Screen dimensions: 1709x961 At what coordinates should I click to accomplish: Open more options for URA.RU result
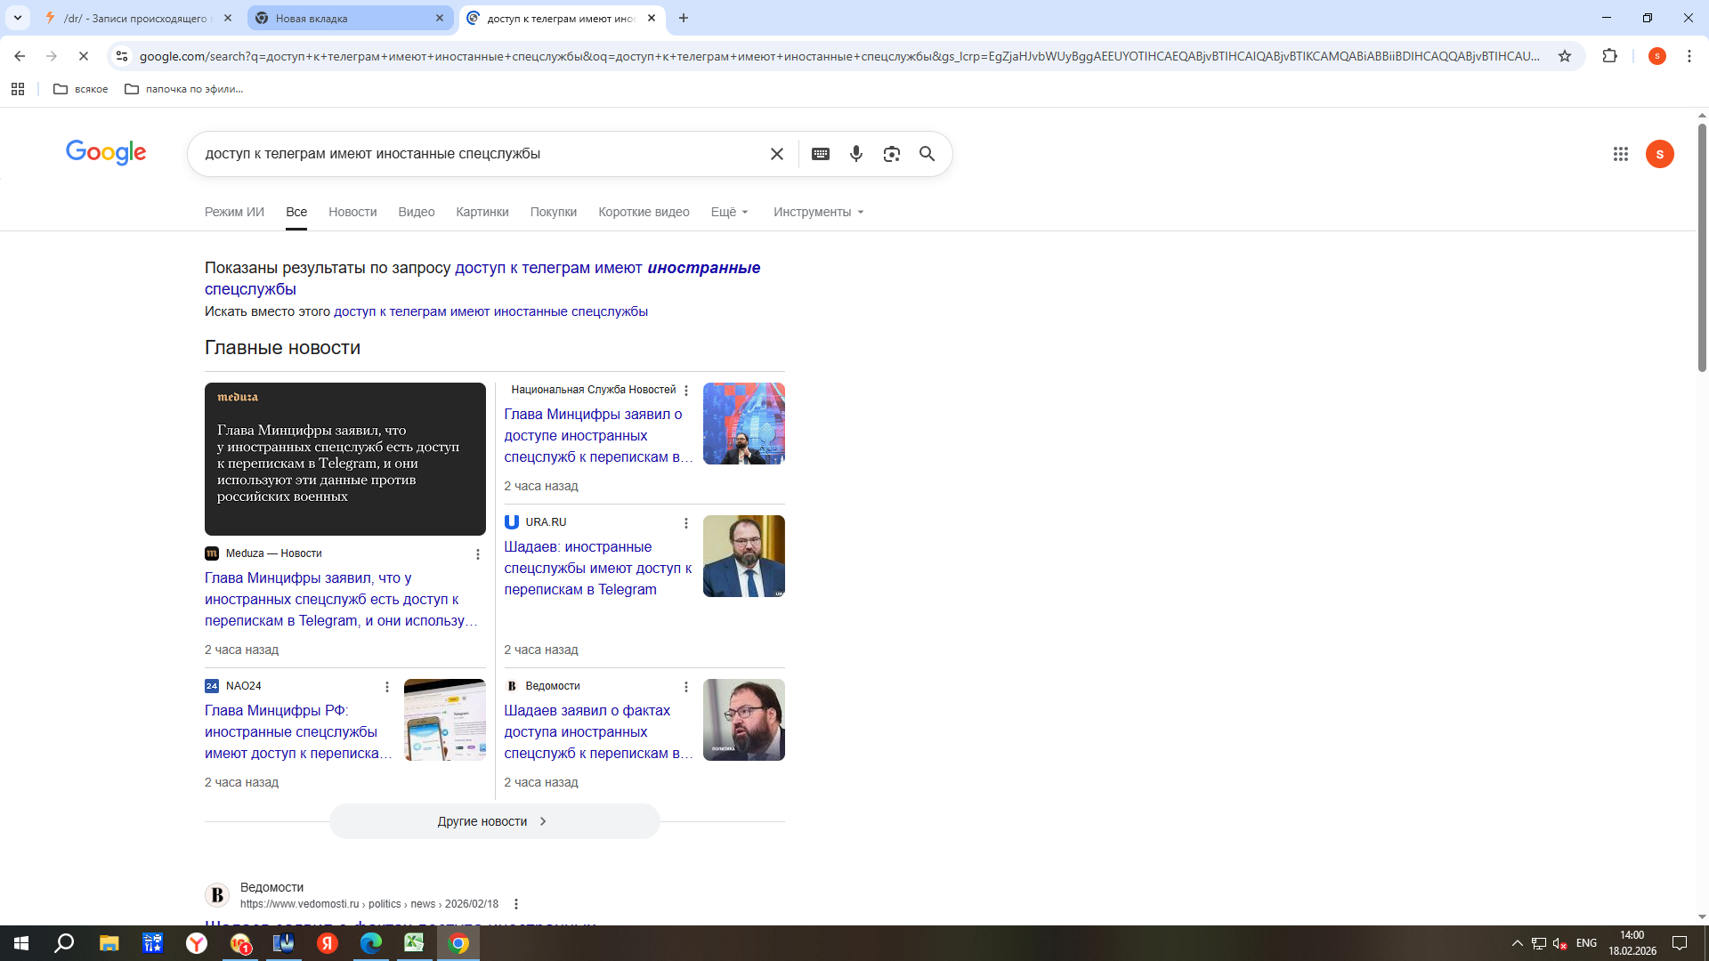click(x=685, y=523)
